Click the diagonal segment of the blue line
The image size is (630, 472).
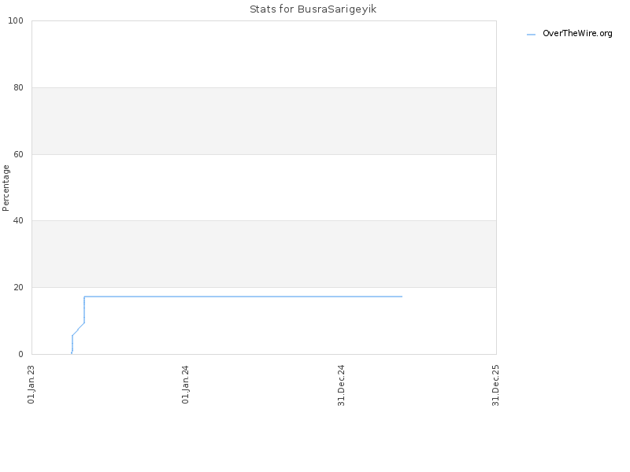pyautogui.click(x=78, y=329)
